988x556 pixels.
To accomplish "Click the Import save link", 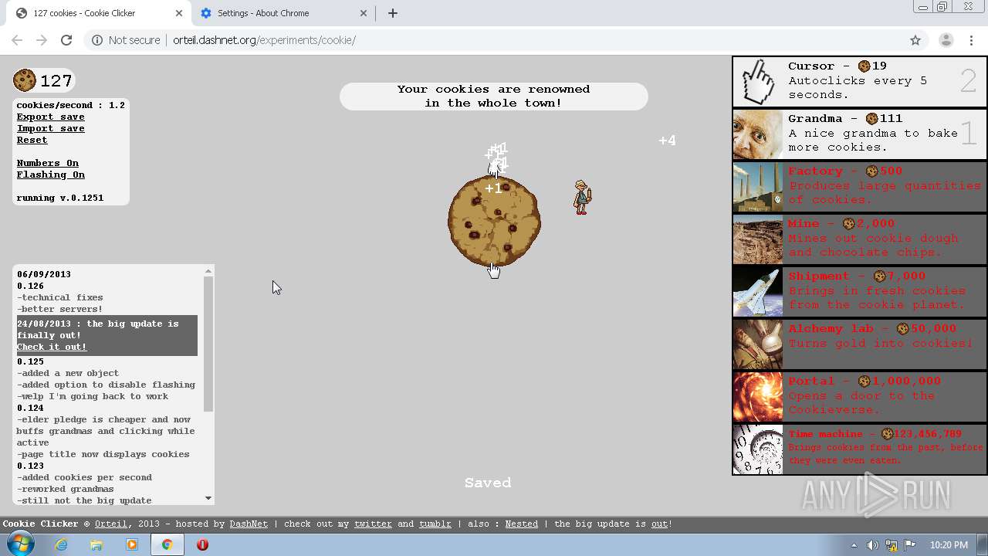I will click(51, 128).
